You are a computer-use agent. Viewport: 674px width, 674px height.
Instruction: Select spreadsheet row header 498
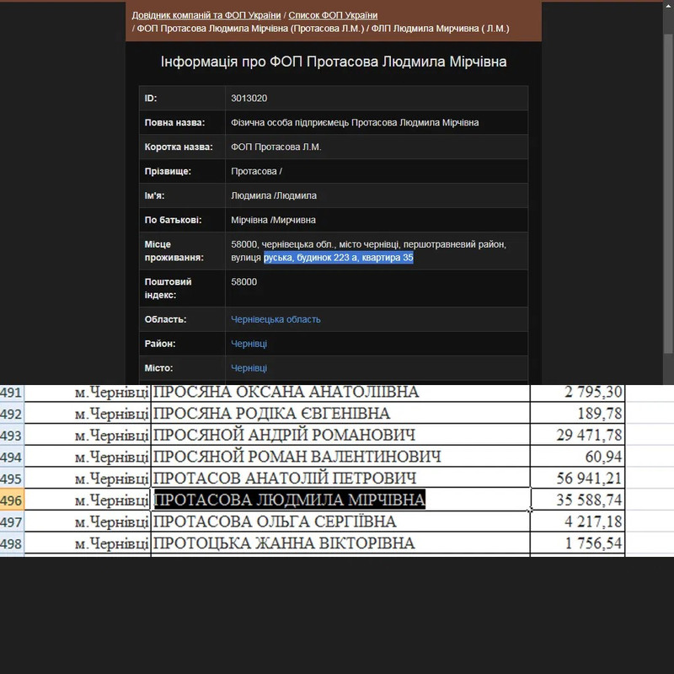pyautogui.click(x=12, y=543)
